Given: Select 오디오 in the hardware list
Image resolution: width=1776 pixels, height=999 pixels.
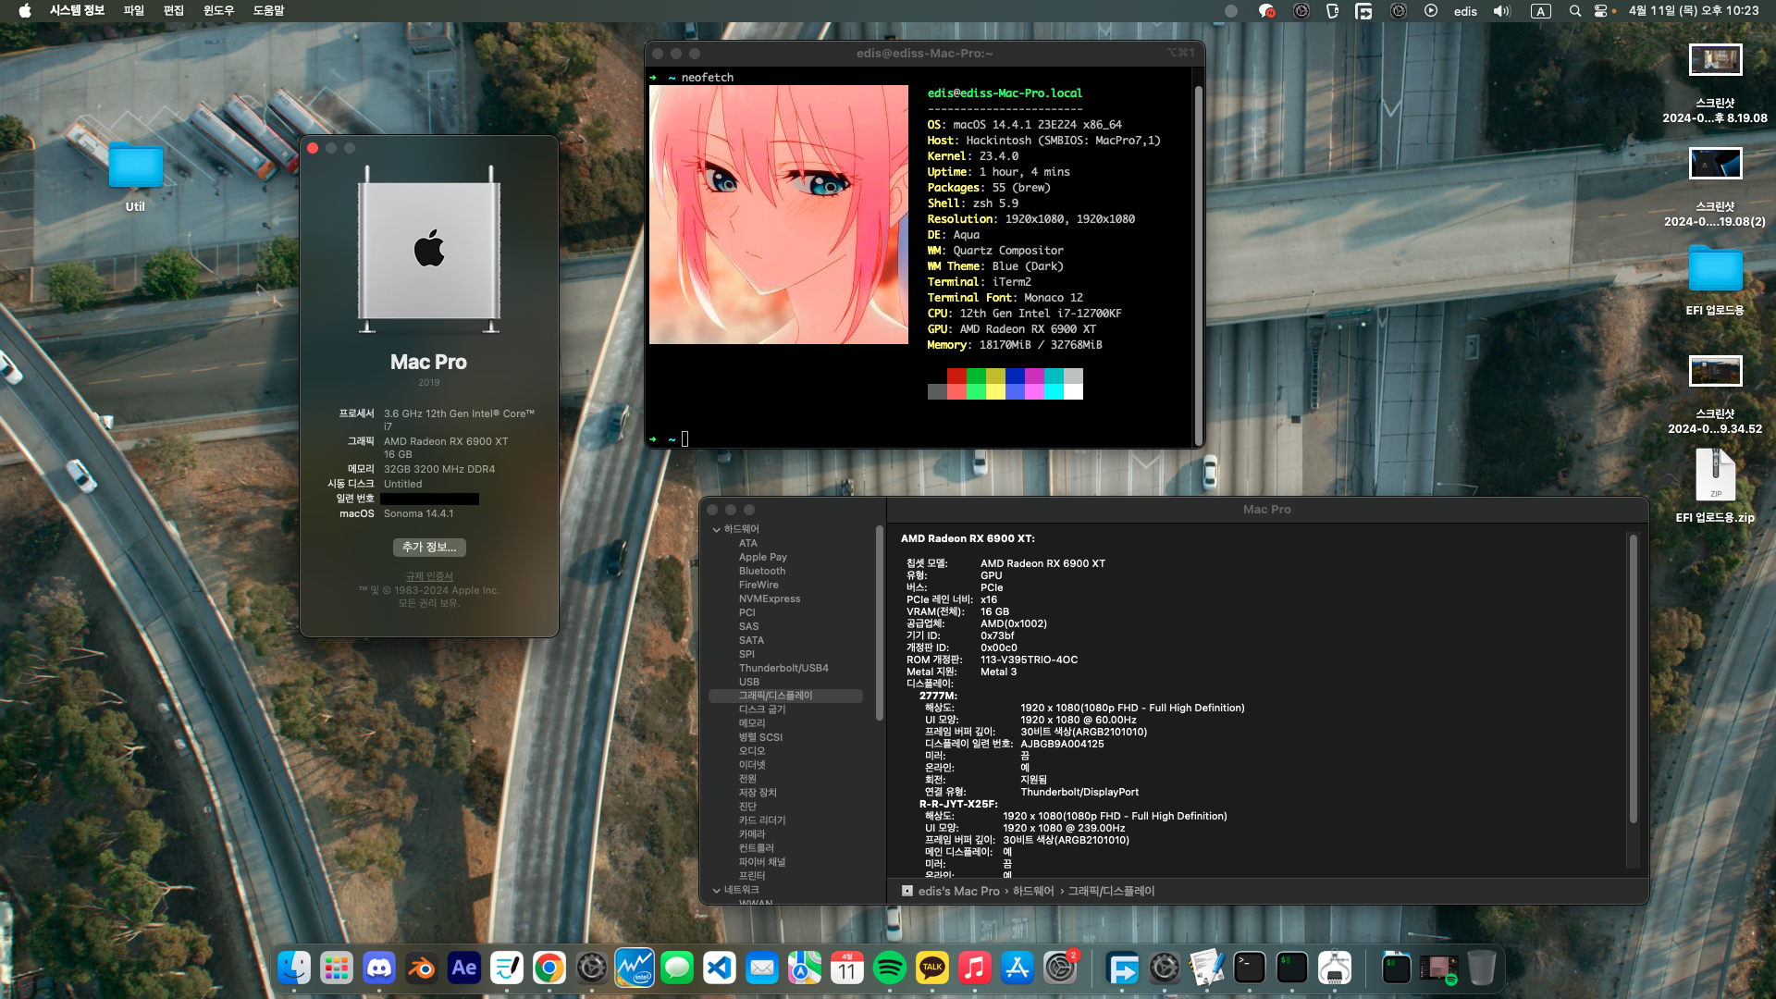Looking at the screenshot, I should [x=752, y=751].
